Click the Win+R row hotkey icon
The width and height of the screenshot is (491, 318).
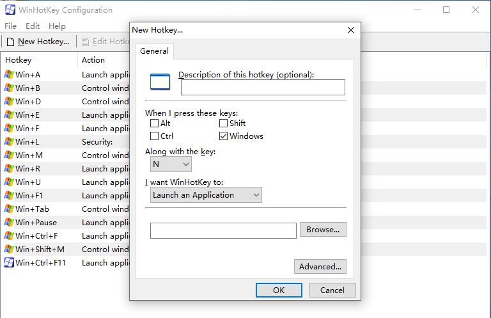click(x=9, y=169)
